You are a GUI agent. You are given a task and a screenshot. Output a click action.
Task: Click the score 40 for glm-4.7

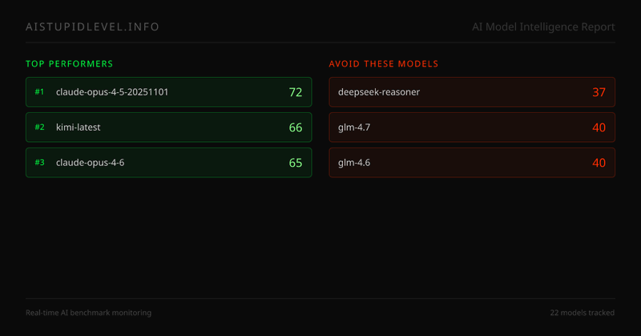(599, 128)
